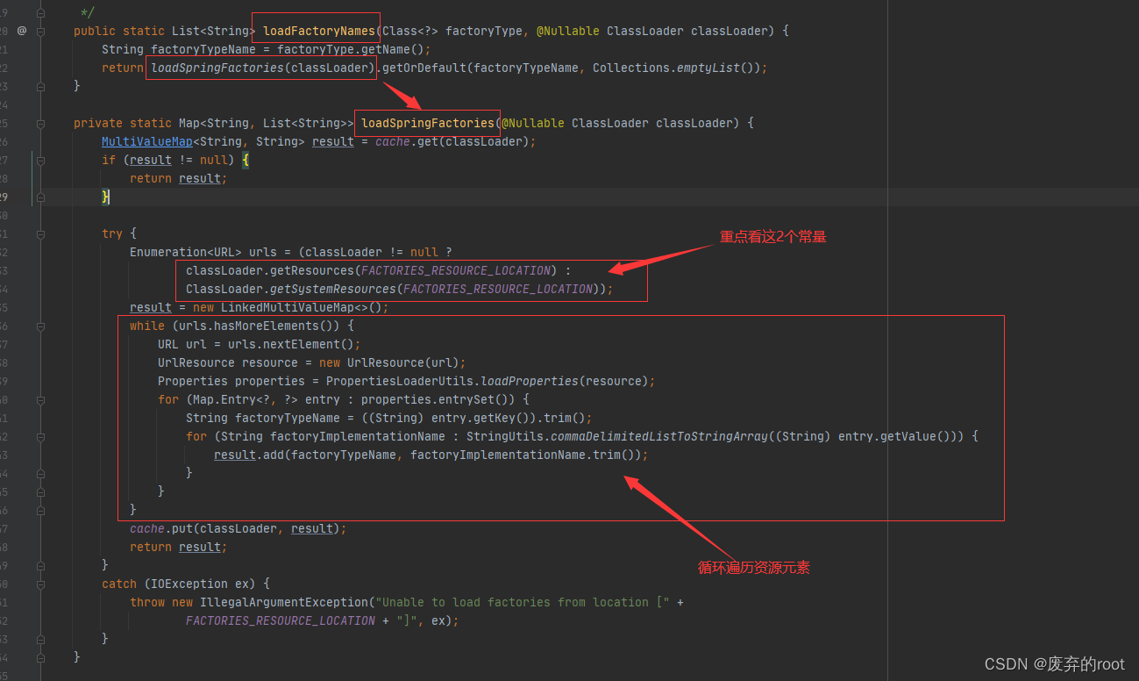Click the 'return result;' line after cache.put
The image size is (1139, 681).
[178, 547]
